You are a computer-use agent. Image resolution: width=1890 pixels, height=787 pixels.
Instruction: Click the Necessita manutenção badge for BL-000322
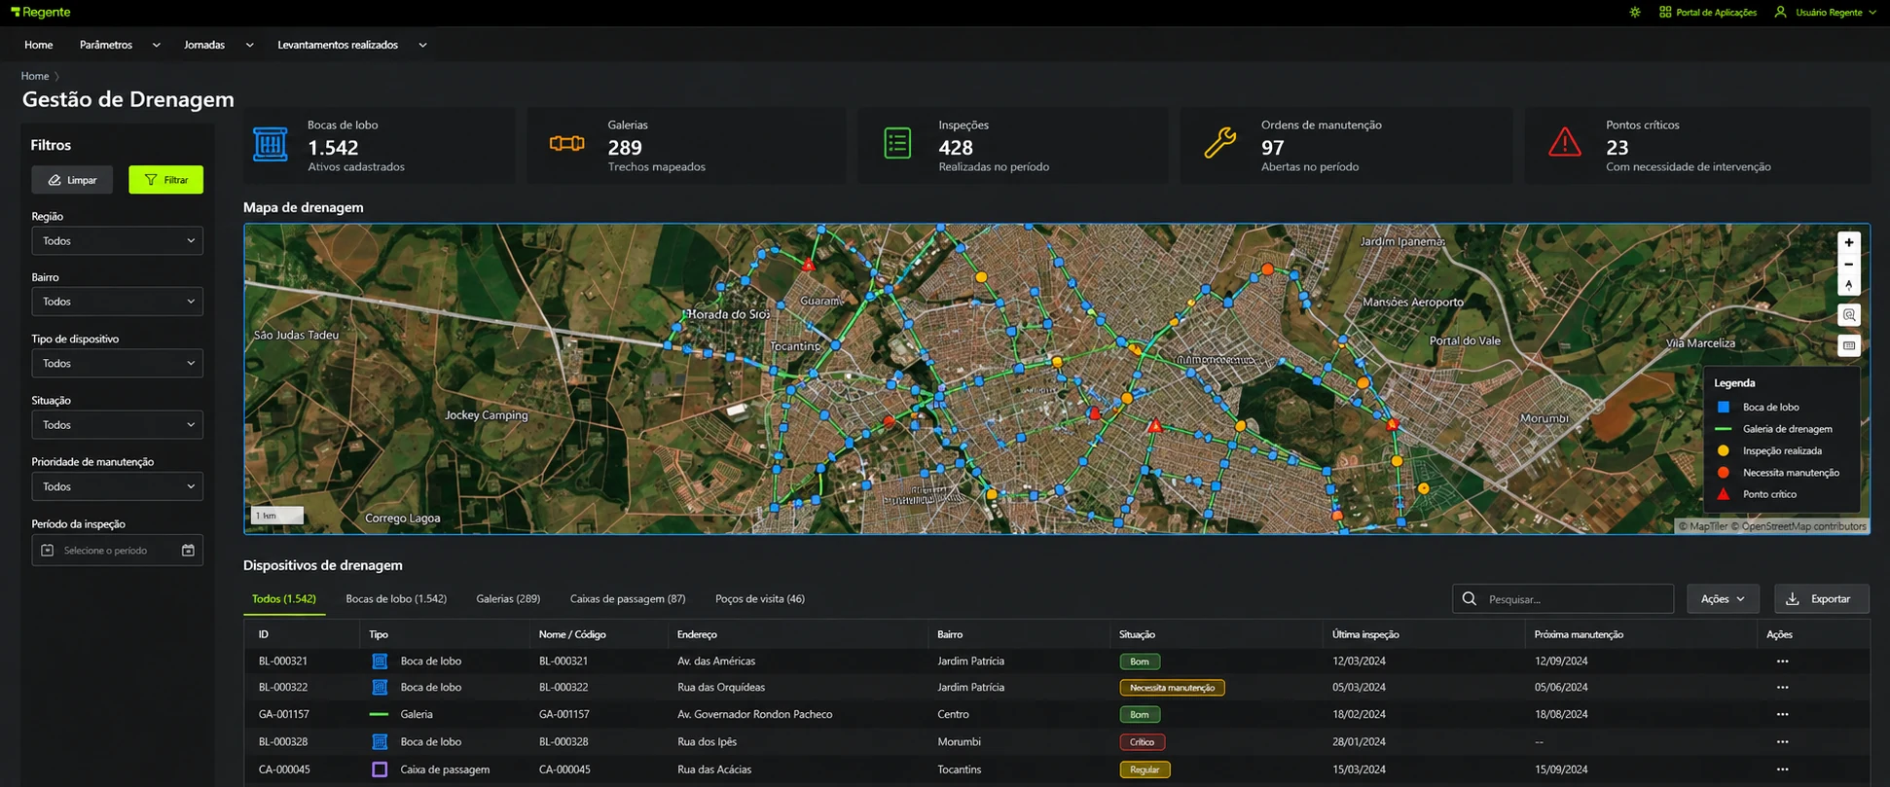pos(1172,688)
